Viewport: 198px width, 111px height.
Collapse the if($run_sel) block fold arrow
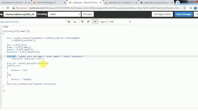click(x=1, y=68)
